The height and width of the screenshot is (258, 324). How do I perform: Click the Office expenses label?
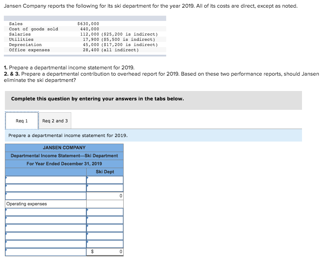pos(29,50)
